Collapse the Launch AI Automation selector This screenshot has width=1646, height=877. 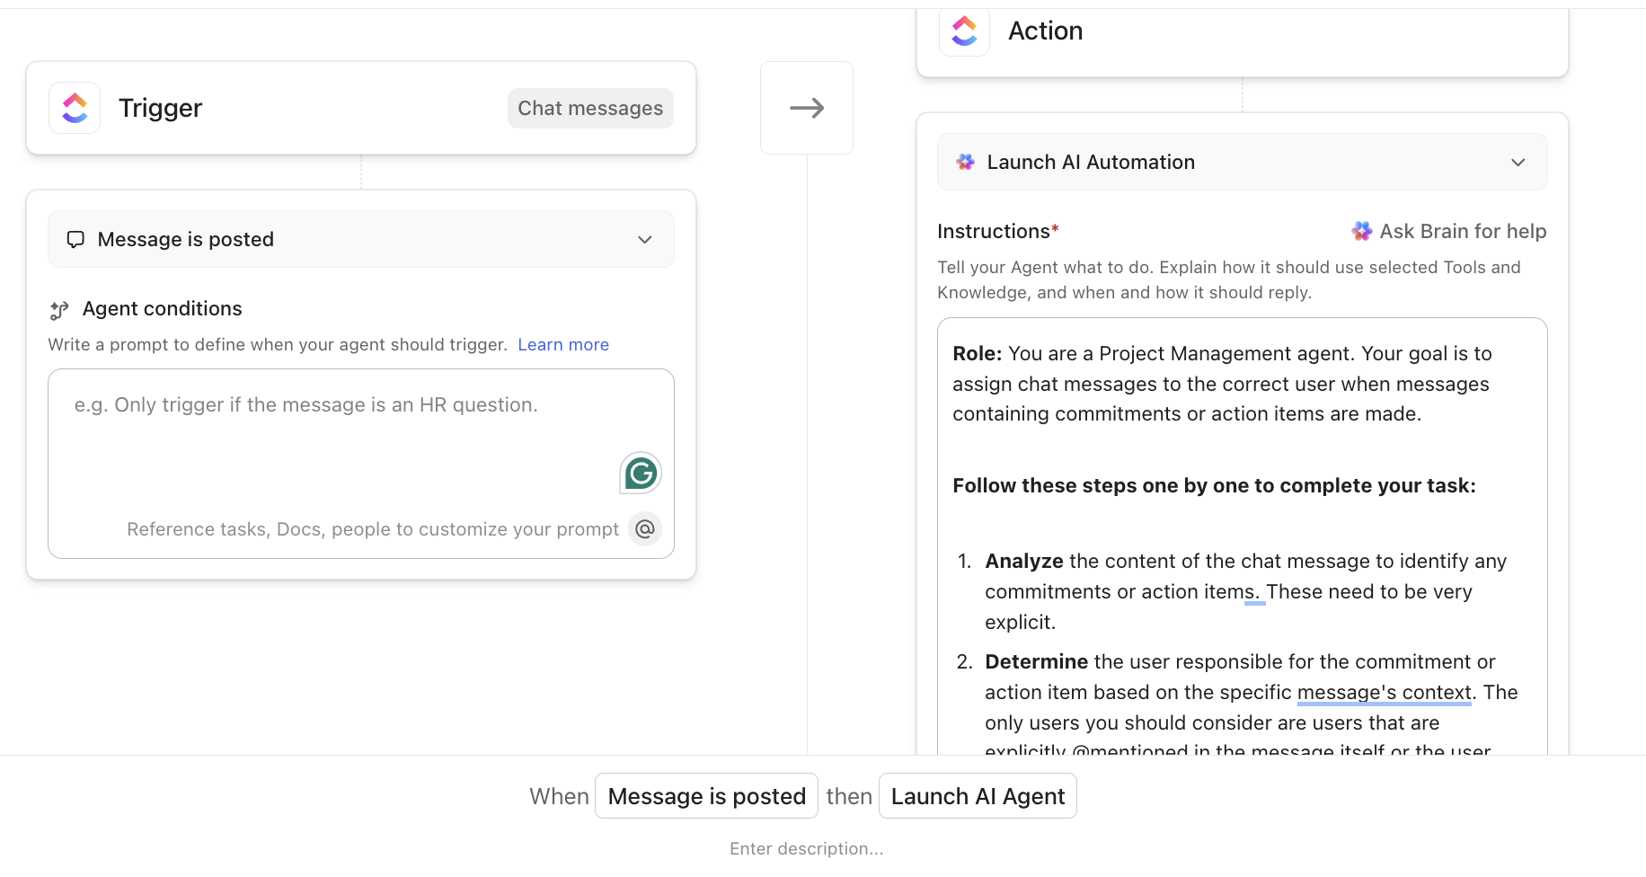(x=1518, y=163)
